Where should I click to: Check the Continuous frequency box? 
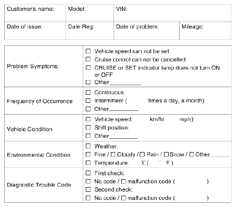[x=88, y=92]
